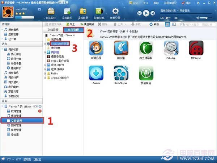Expand the Media folder node
This screenshot has height=163, width=217.
(x=45, y=74)
